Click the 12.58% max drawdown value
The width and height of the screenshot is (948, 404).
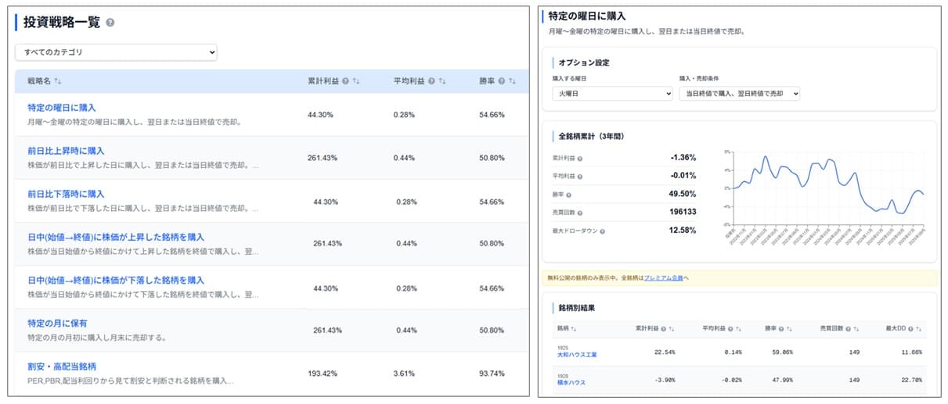pos(683,231)
